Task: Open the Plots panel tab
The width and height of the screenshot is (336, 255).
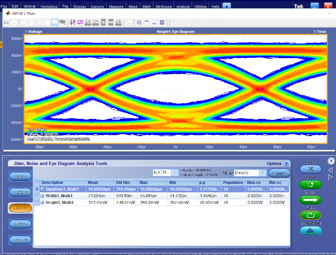Action: 20,224
